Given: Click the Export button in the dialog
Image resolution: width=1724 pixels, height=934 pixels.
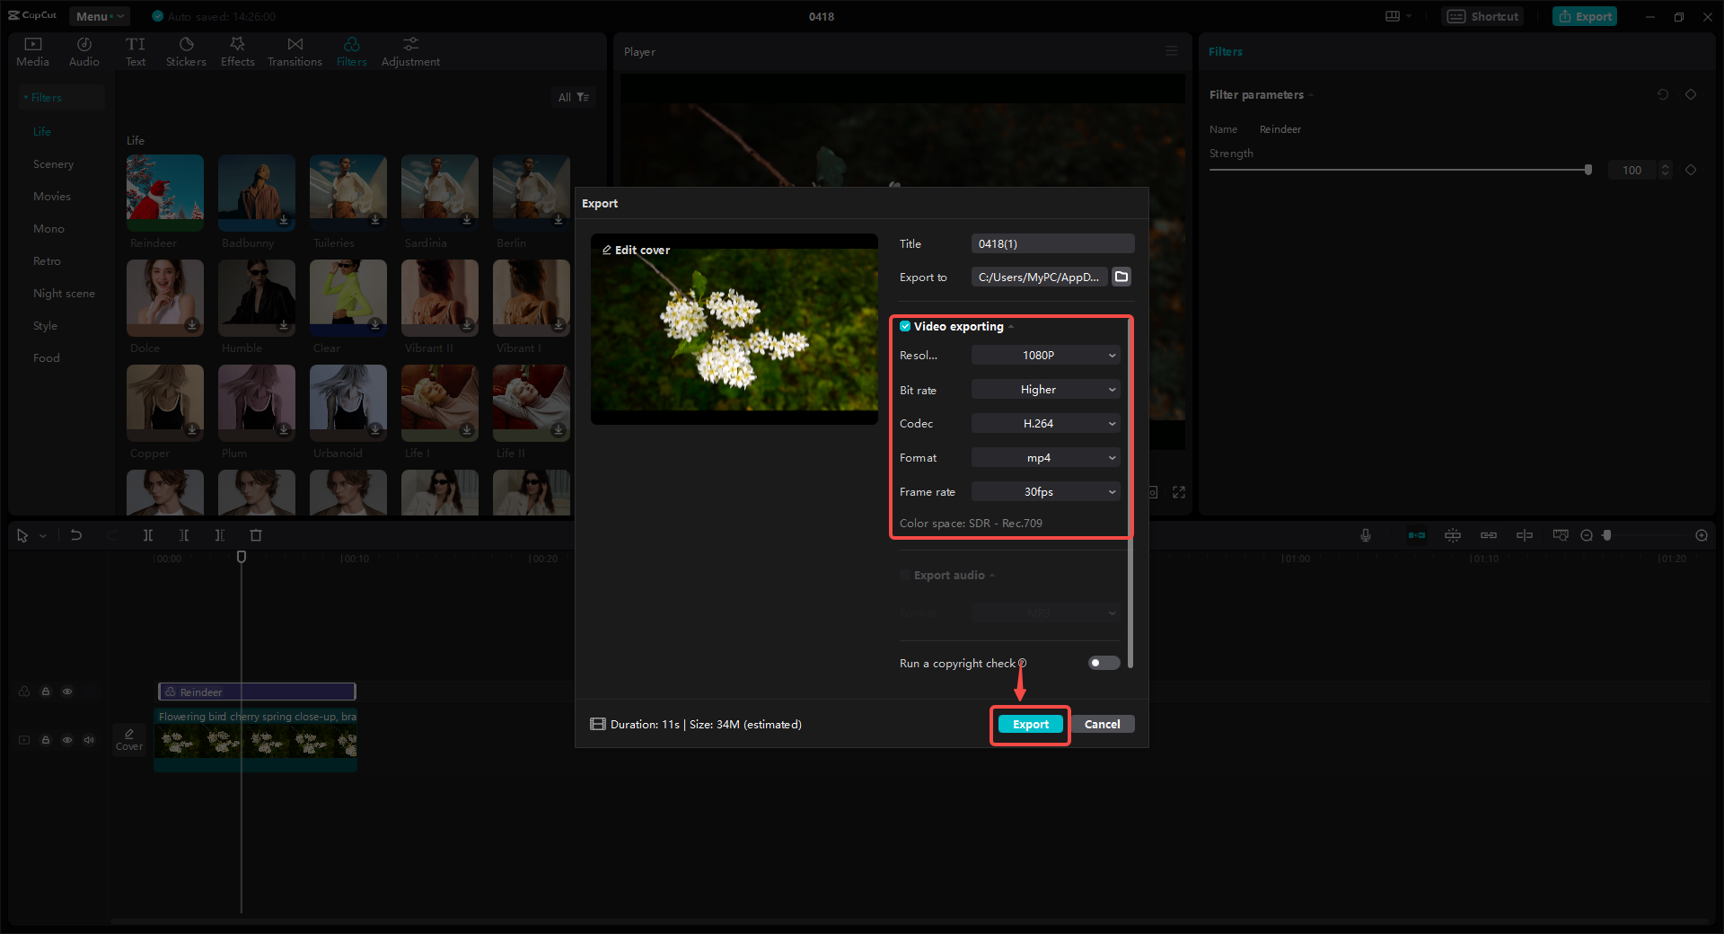Looking at the screenshot, I should (1029, 724).
